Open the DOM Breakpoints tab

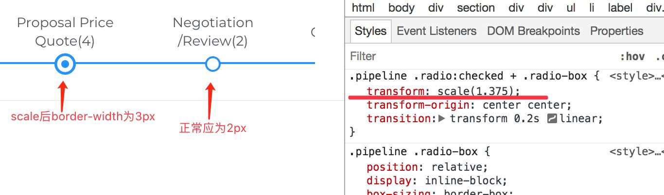pyautogui.click(x=533, y=31)
